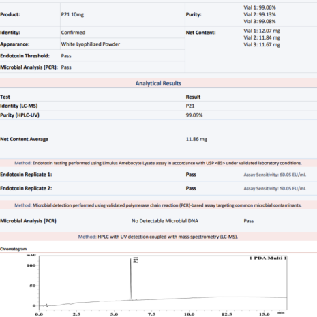
Task: Select White Lyophilized Powder appearance text
Action: (x=91, y=44)
